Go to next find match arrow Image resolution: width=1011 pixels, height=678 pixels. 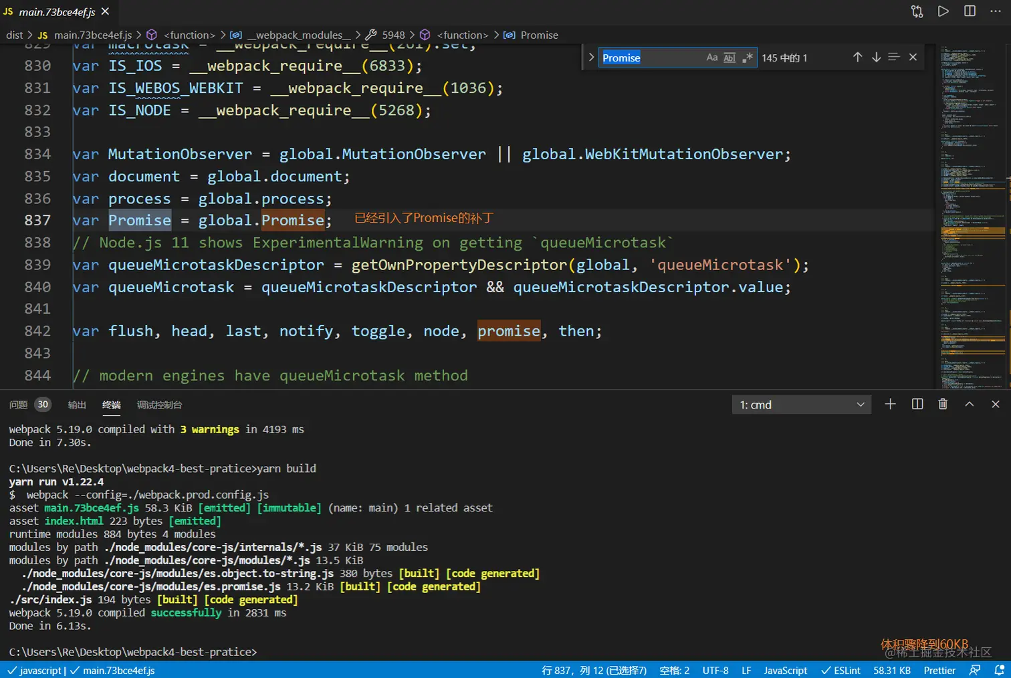pyautogui.click(x=876, y=58)
